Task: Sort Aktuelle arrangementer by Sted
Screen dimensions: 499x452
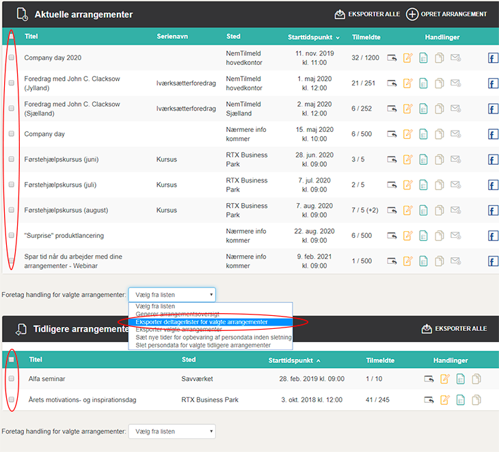Action: [233, 36]
